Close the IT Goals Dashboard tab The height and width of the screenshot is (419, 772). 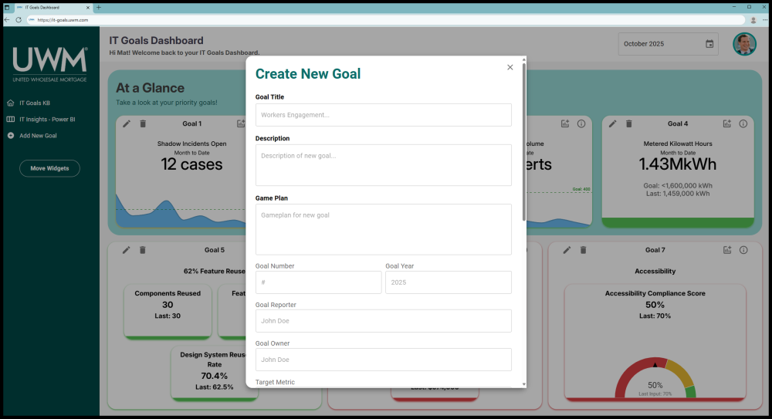88,8
